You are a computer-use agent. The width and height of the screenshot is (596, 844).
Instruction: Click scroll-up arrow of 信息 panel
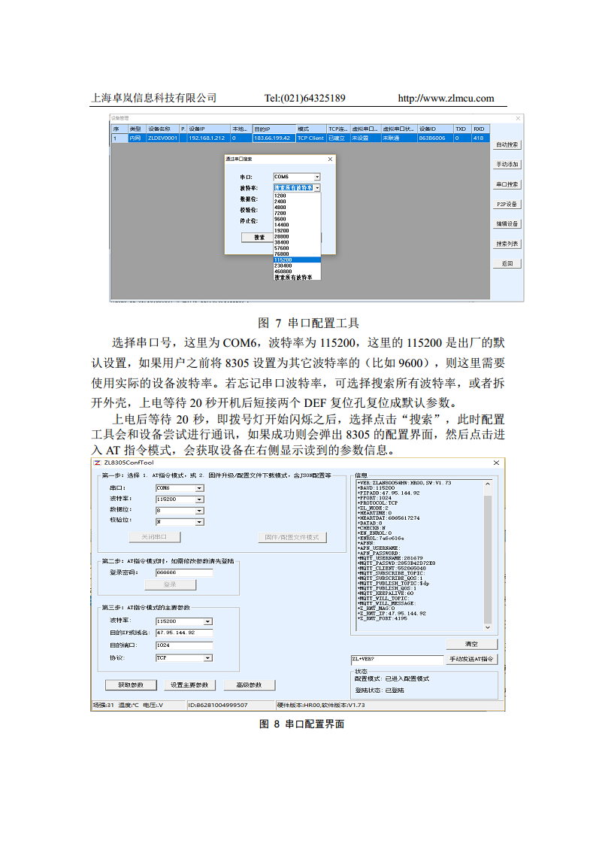tap(488, 484)
